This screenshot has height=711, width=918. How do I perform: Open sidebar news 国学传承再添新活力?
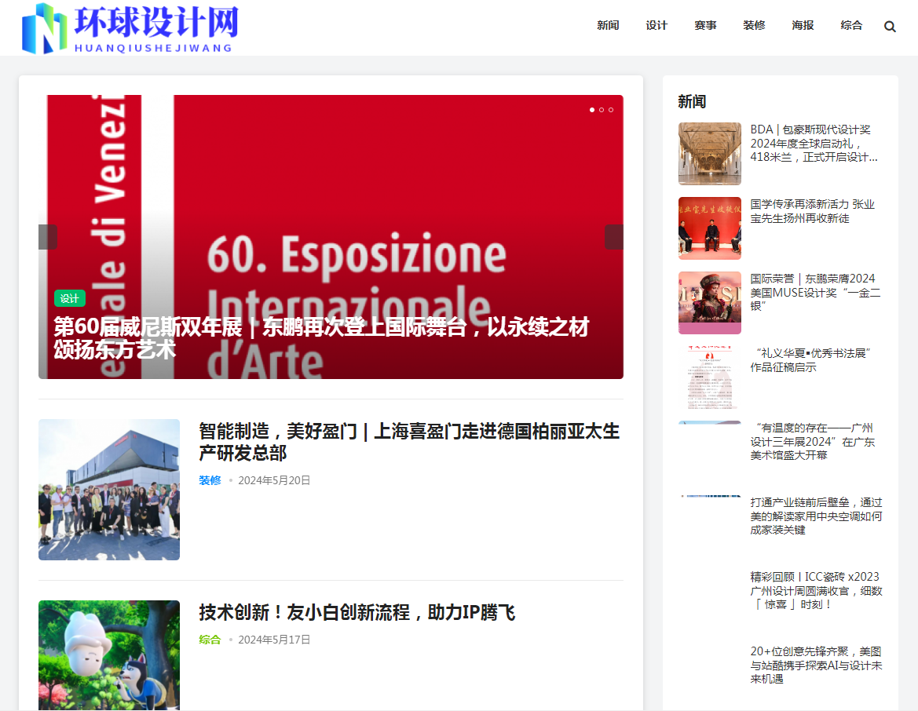click(813, 211)
